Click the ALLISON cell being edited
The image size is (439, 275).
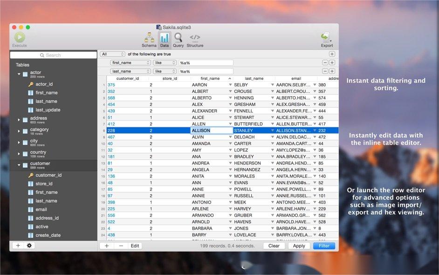[x=212, y=130]
